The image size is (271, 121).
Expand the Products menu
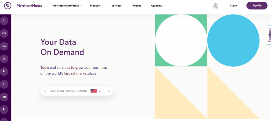97,6
